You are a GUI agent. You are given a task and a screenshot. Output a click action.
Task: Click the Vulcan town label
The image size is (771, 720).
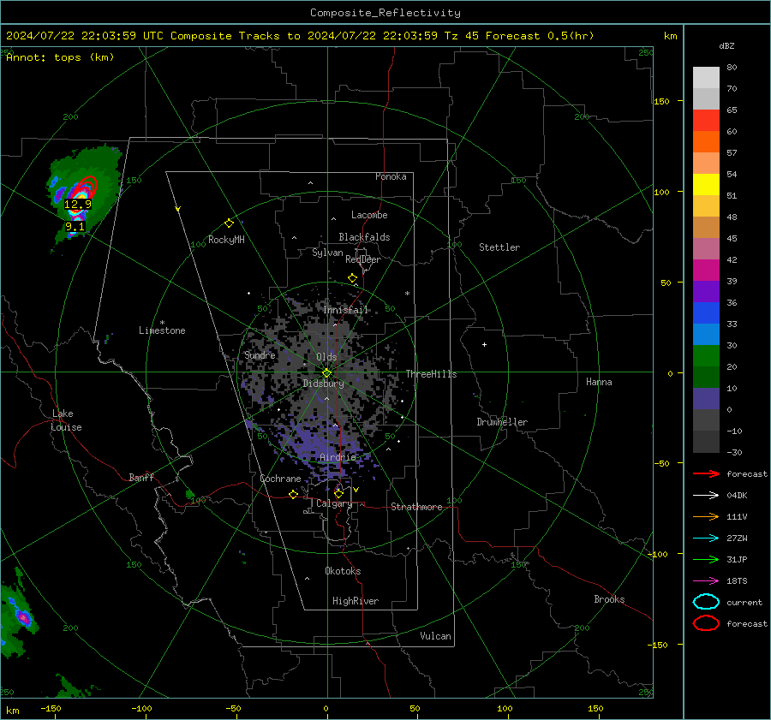coord(436,636)
